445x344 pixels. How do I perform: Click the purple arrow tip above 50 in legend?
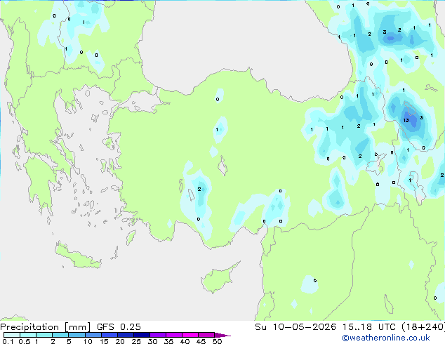click(x=222, y=335)
